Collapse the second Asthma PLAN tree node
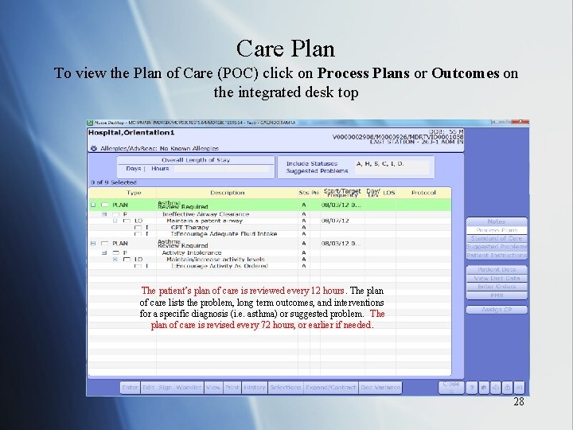Screen dimensions: 573x430 (x=93, y=243)
